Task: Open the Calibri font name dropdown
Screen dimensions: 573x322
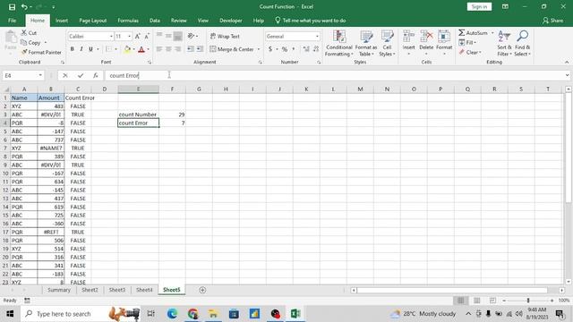Action: pos(111,37)
